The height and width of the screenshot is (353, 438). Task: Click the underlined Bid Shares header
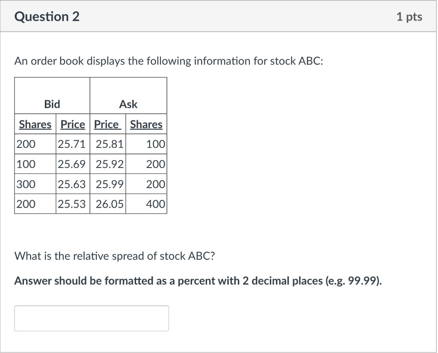(35, 124)
